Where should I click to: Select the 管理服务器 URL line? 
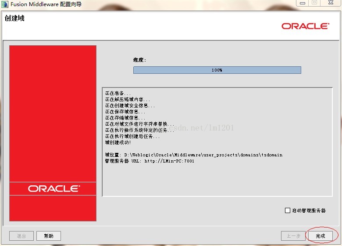click(150, 161)
